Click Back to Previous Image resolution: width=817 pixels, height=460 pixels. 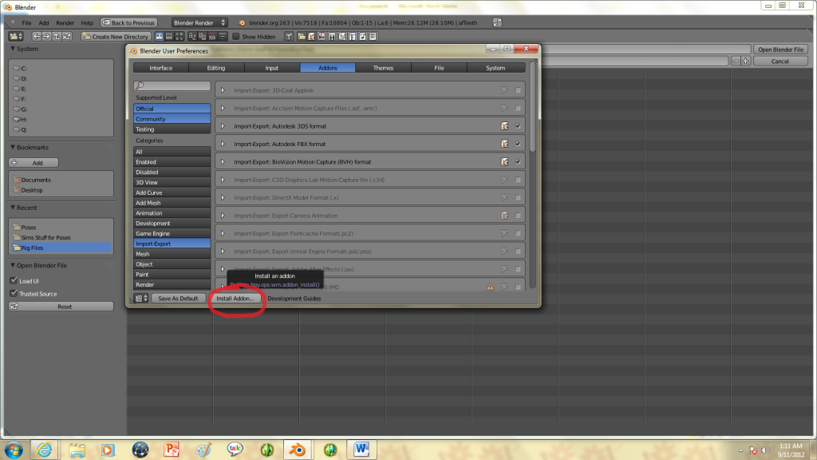(x=128, y=22)
